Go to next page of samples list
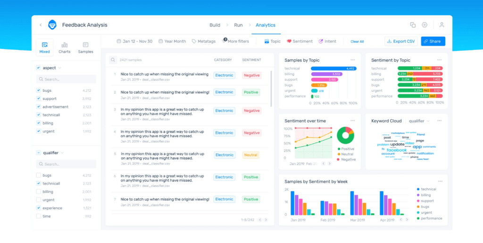Image resolution: width=483 pixels, height=243 pixels. (x=266, y=220)
